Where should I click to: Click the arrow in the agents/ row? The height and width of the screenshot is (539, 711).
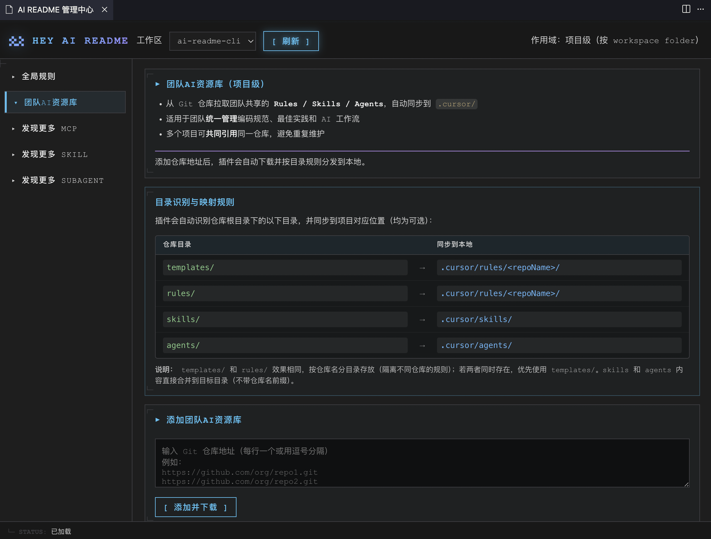(x=422, y=345)
